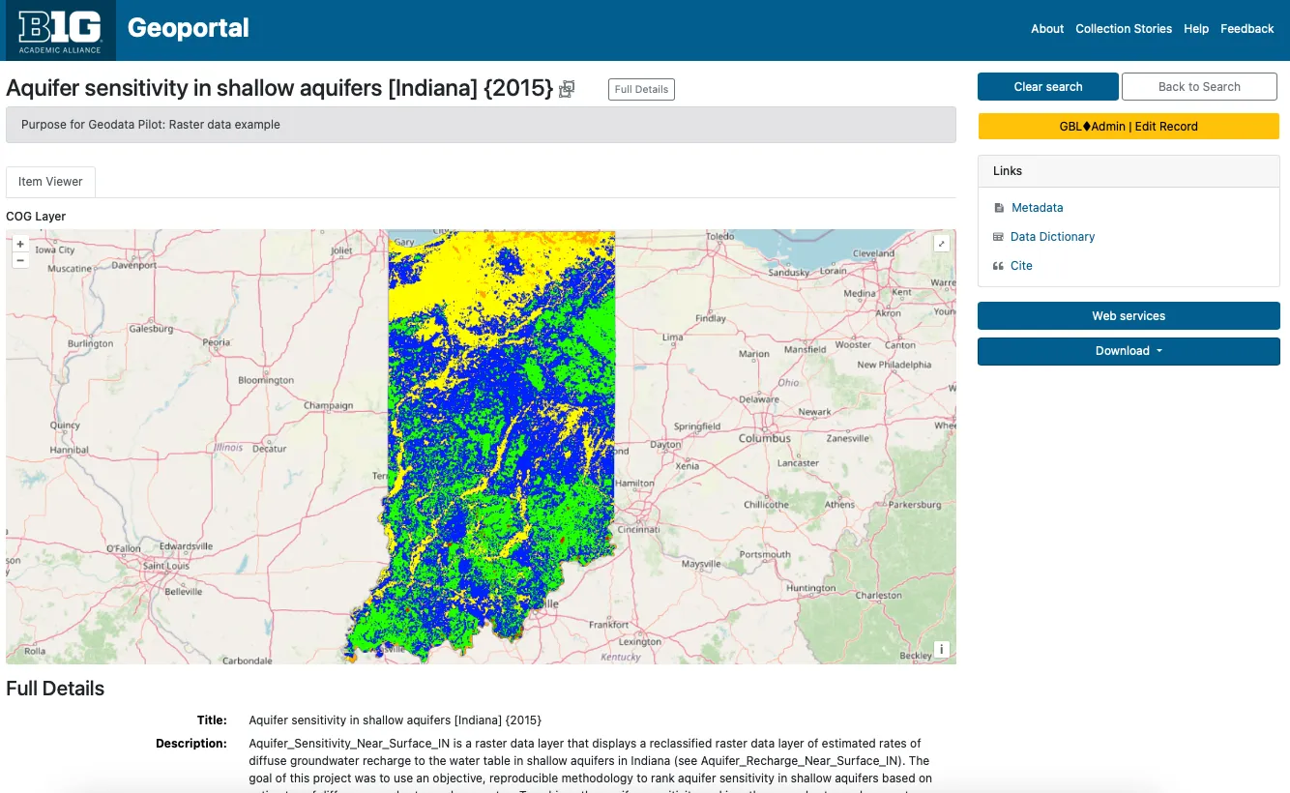Expand the Download dropdown
Image resolution: width=1290 pixels, height=793 pixels.
tap(1129, 351)
